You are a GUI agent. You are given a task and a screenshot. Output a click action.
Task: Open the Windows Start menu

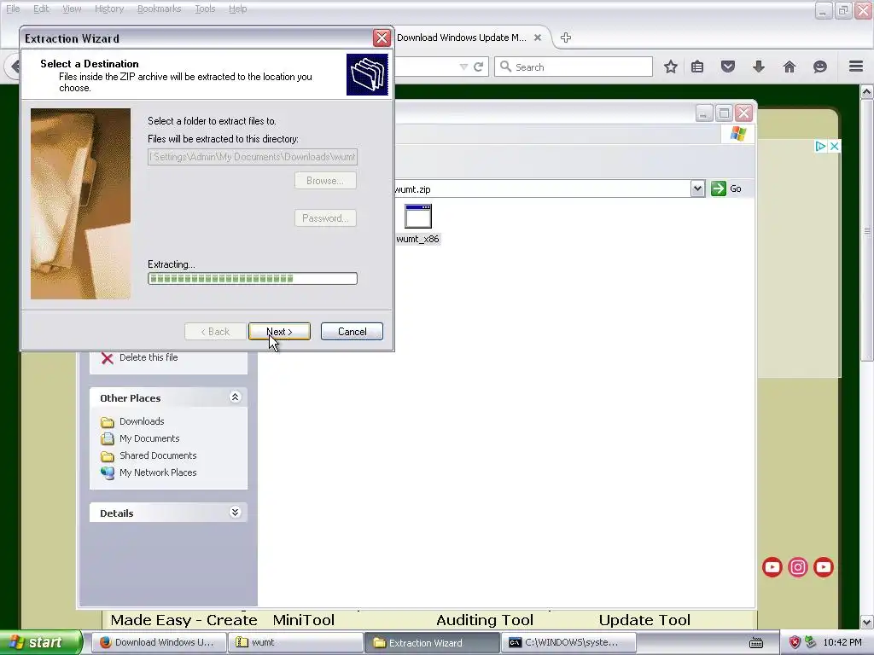[x=40, y=642]
